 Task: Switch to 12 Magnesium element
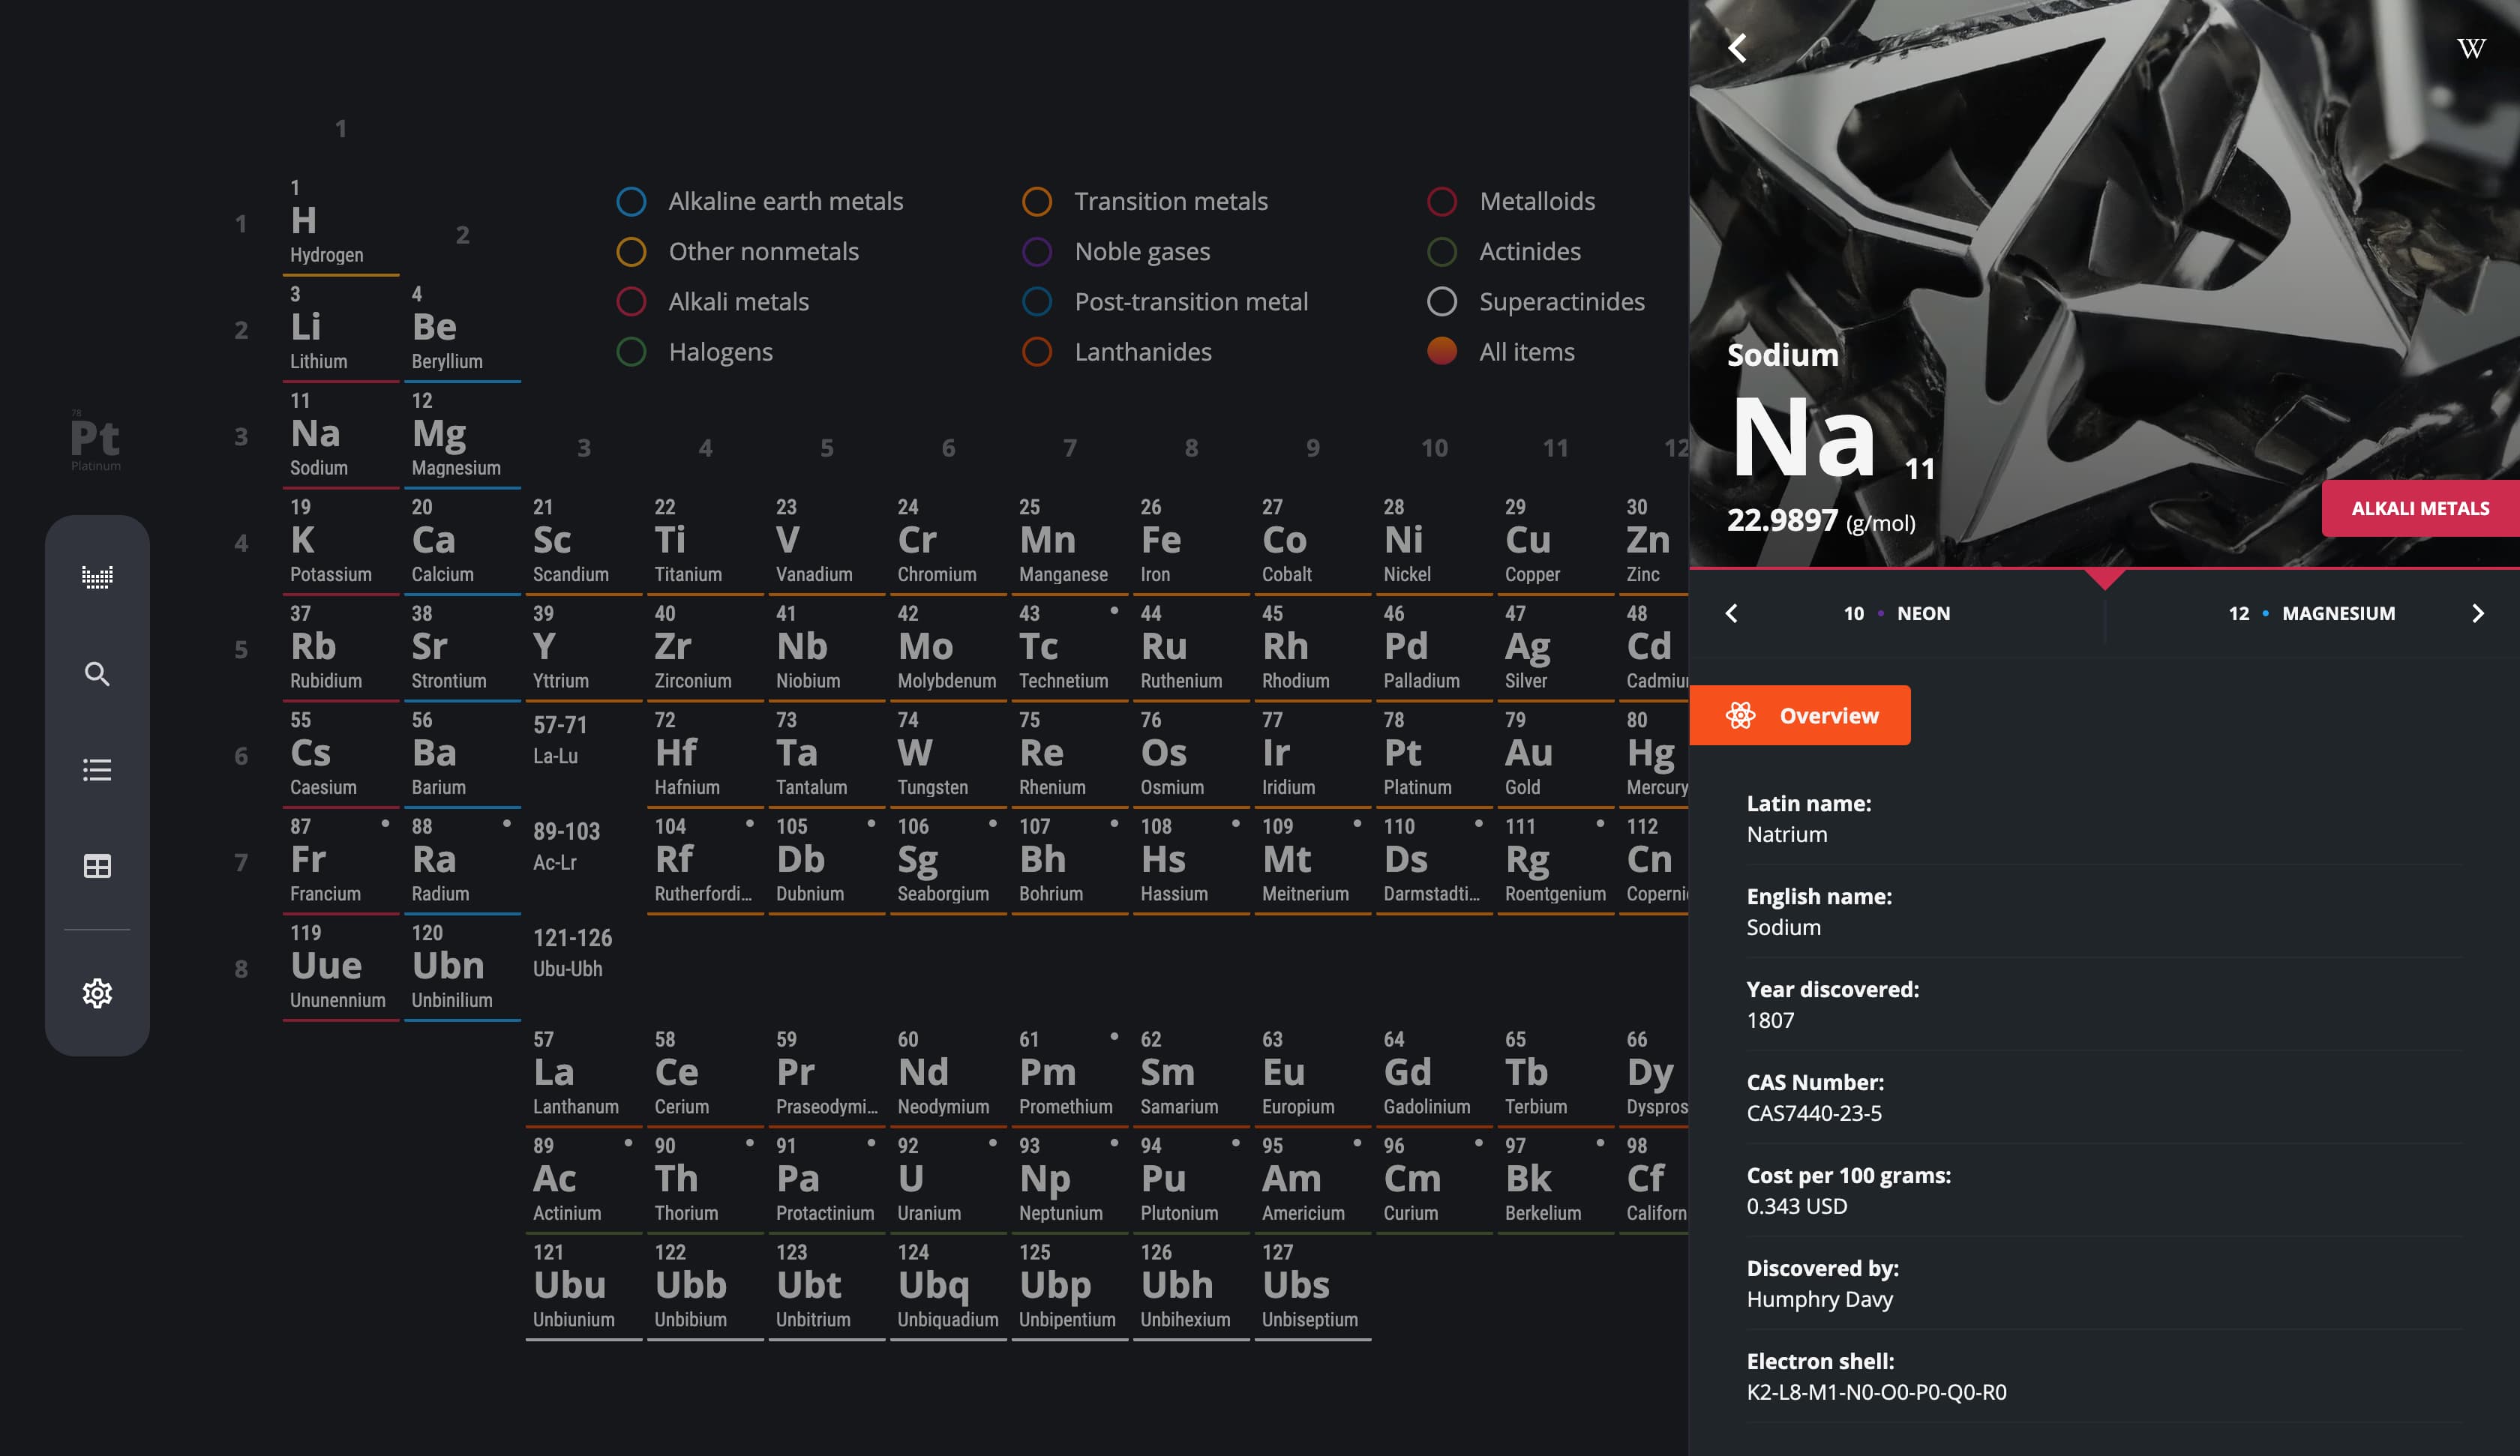point(2311,613)
